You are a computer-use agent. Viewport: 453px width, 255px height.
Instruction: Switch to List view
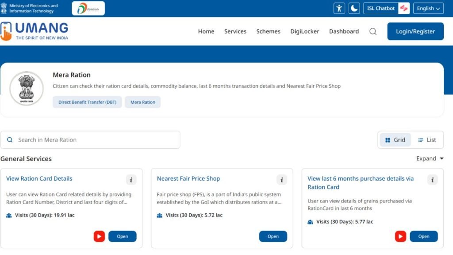pos(427,140)
